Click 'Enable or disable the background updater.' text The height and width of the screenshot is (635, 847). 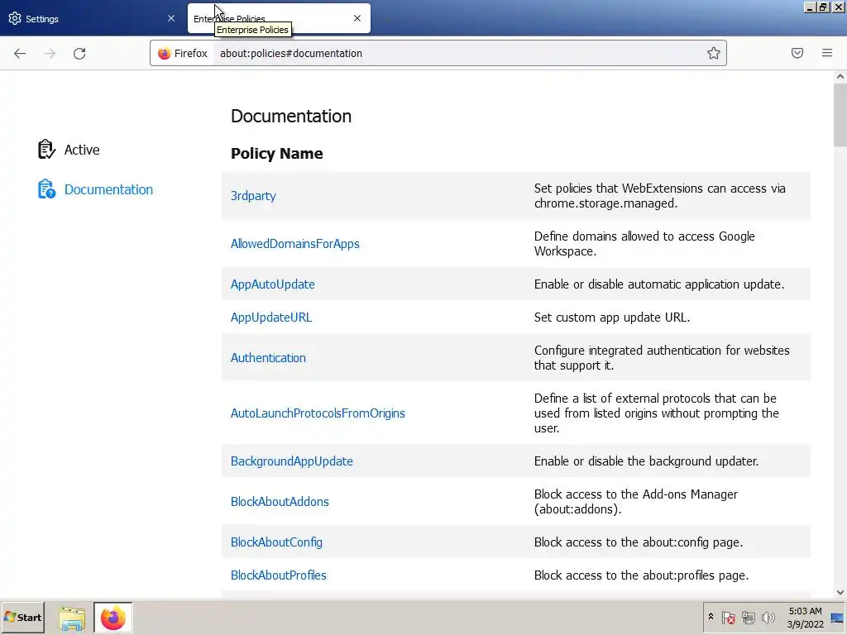[x=646, y=461]
